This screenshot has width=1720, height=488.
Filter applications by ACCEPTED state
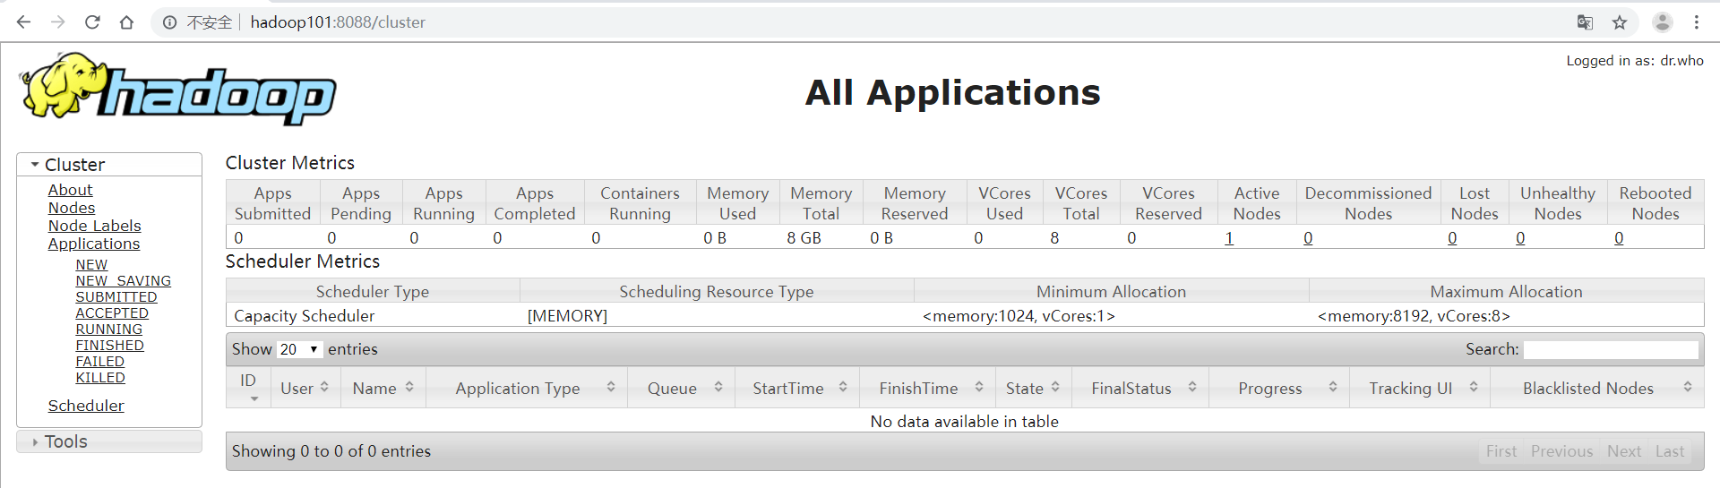coord(112,313)
